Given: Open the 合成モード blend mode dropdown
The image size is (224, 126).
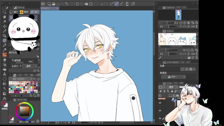Looking at the screenshot, I should 31,66.
